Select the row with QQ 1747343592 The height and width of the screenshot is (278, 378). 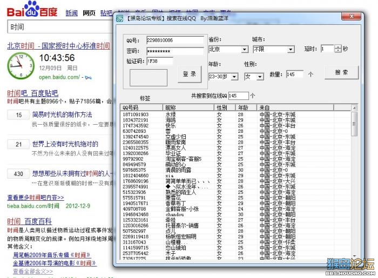click(235, 126)
